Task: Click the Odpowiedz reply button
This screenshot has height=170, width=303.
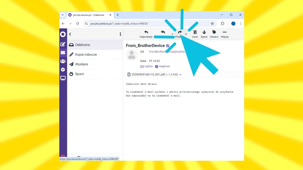Action: click(146, 34)
